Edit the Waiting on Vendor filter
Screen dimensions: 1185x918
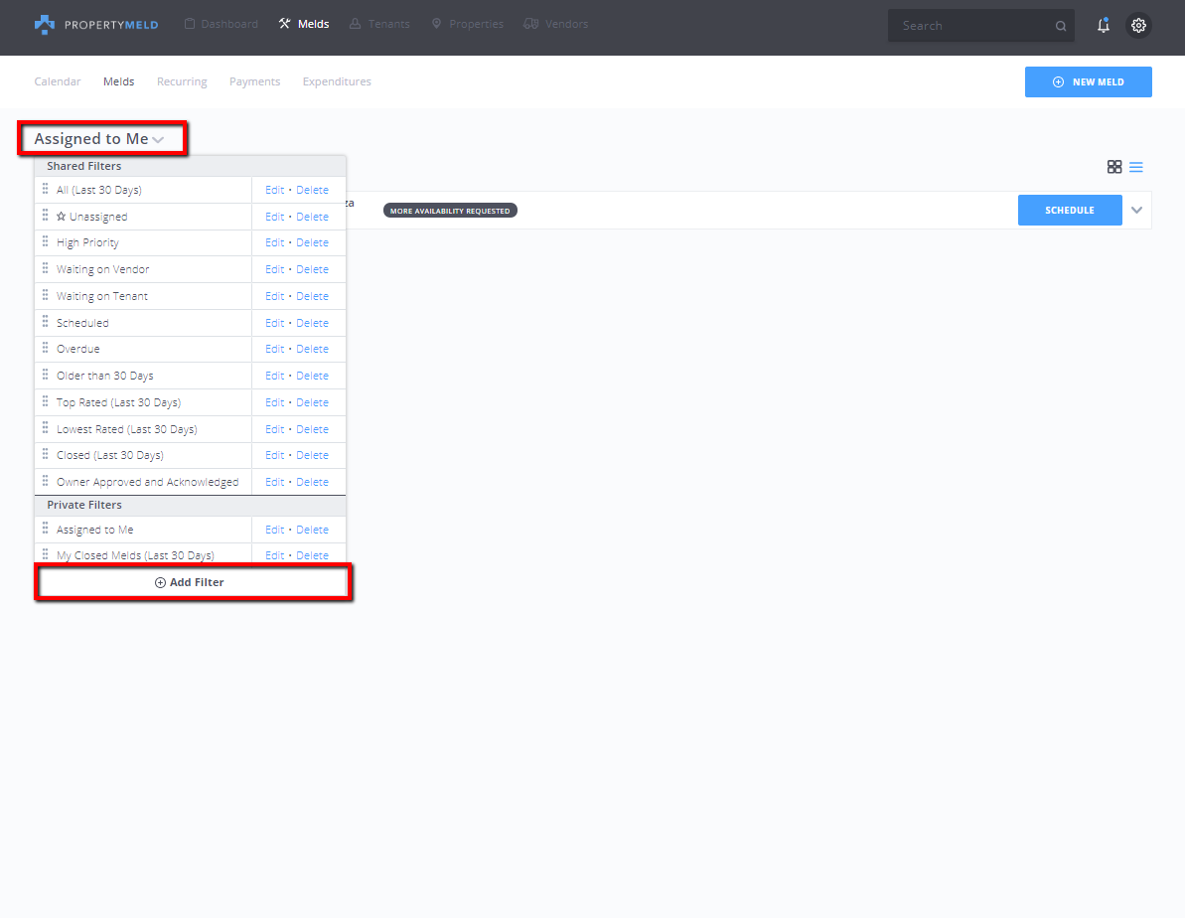[274, 269]
